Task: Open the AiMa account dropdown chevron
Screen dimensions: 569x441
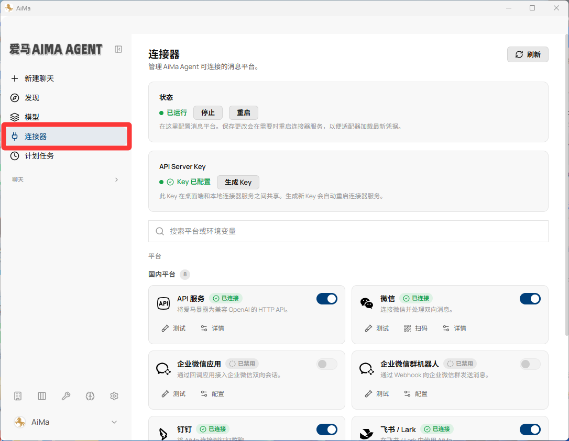Action: click(x=114, y=422)
